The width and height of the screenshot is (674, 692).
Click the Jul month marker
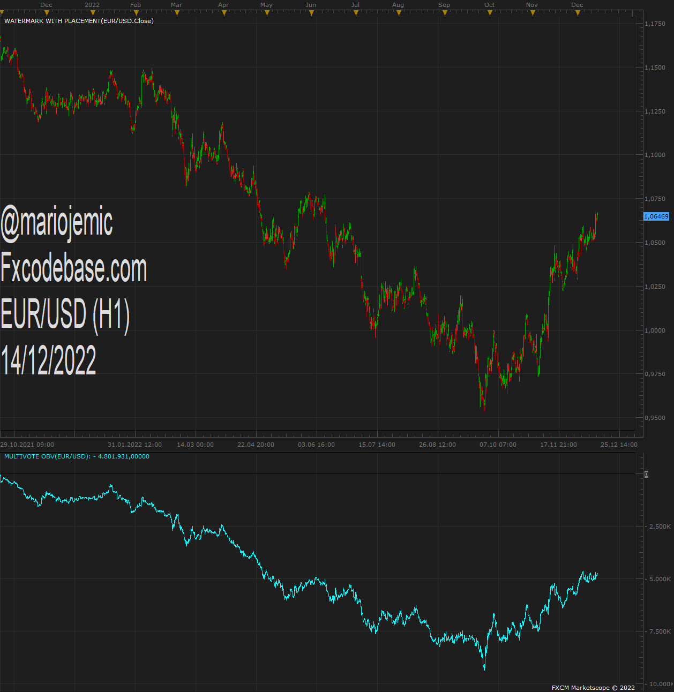click(x=355, y=5)
